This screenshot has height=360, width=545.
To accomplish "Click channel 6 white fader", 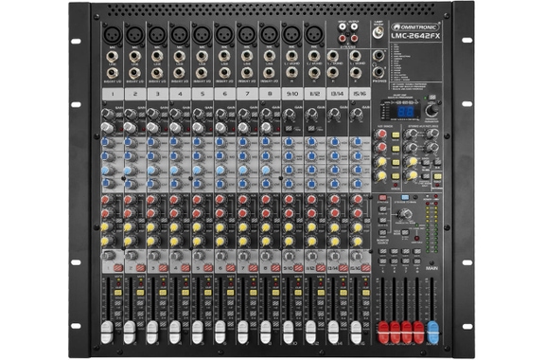I will (220, 333).
